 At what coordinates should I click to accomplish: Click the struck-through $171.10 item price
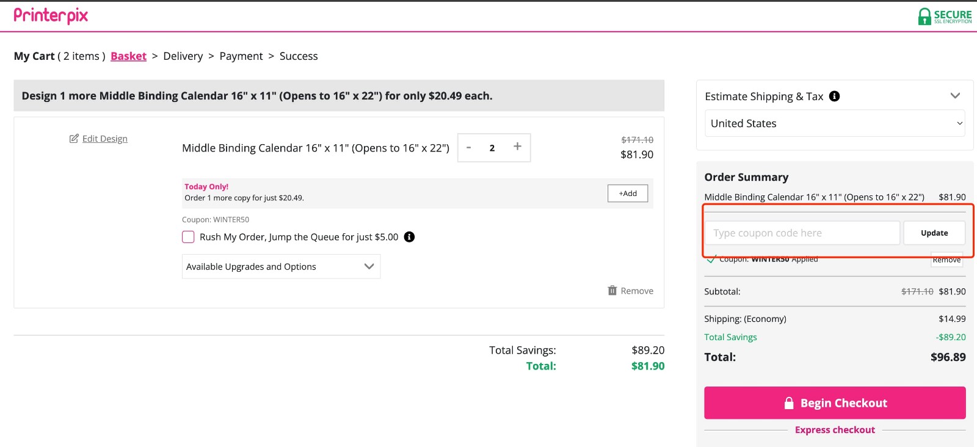(x=637, y=140)
